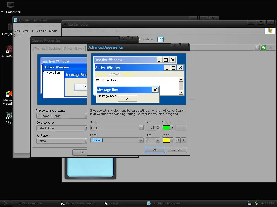Click Notepad text 'are you a human even'
The image size is (277, 207).
(x=36, y=31)
